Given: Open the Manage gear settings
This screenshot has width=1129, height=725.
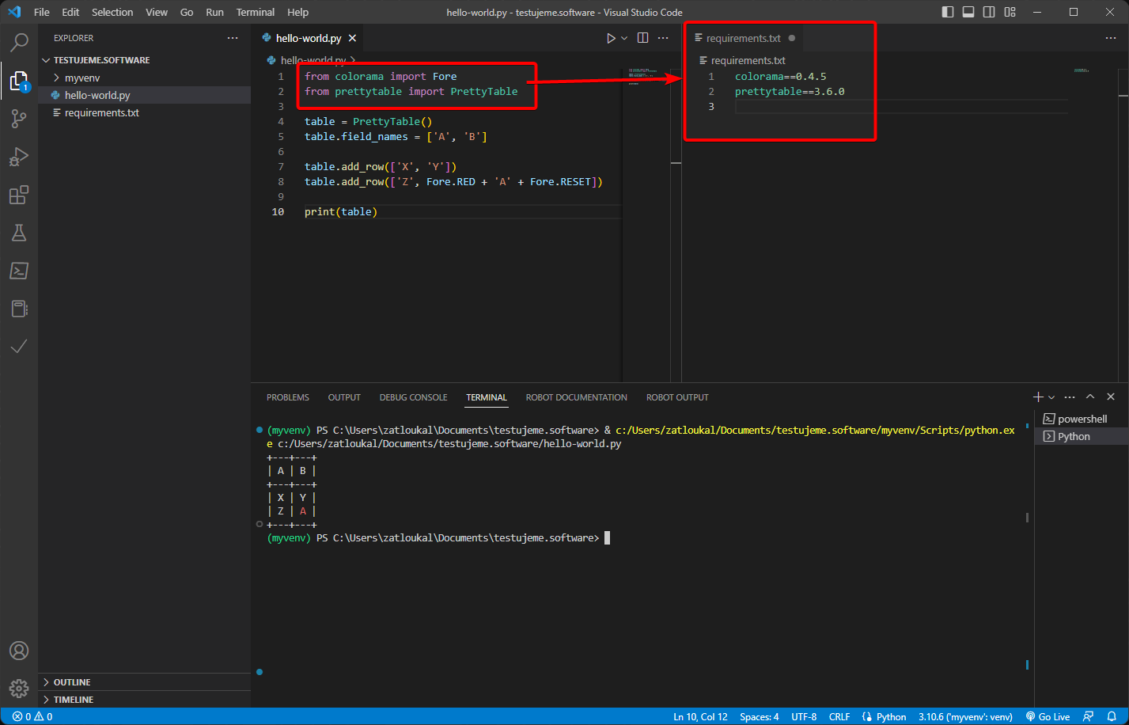Looking at the screenshot, I should [19, 688].
